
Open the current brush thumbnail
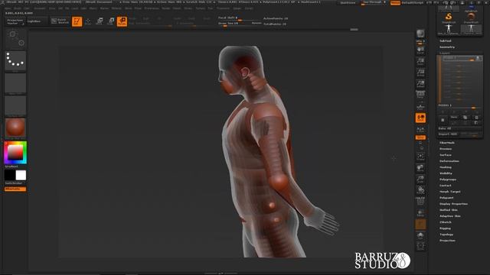coord(15,39)
